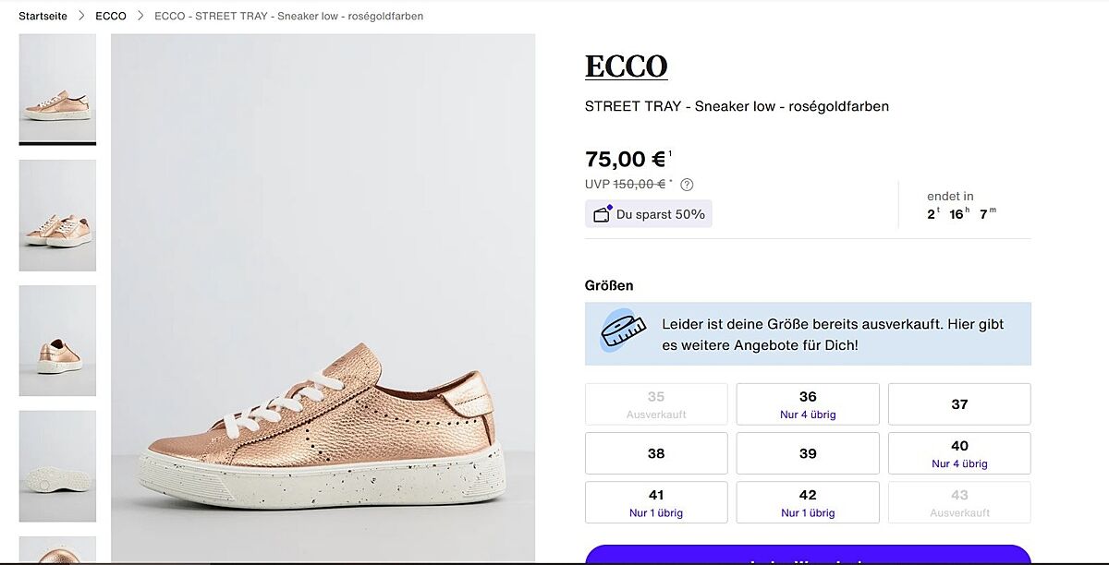Image resolution: width=1109 pixels, height=565 pixels.
Task: View the shoe sole thumbnail
Action: (57, 466)
